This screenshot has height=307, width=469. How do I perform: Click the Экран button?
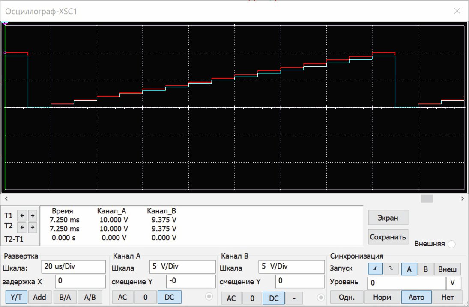pyautogui.click(x=388, y=218)
